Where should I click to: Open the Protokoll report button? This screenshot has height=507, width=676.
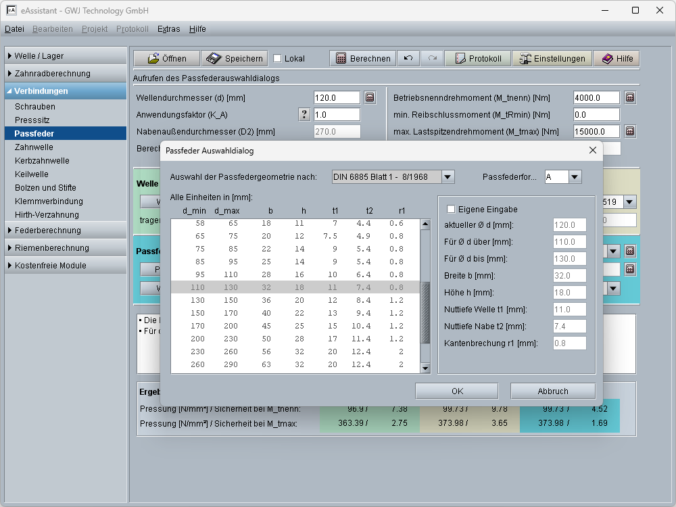coord(477,59)
